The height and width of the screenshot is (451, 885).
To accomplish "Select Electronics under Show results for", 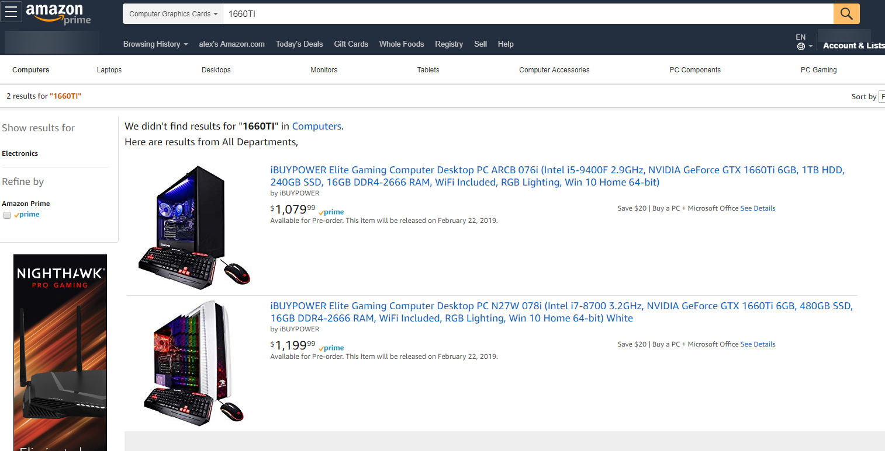I will tap(20, 153).
